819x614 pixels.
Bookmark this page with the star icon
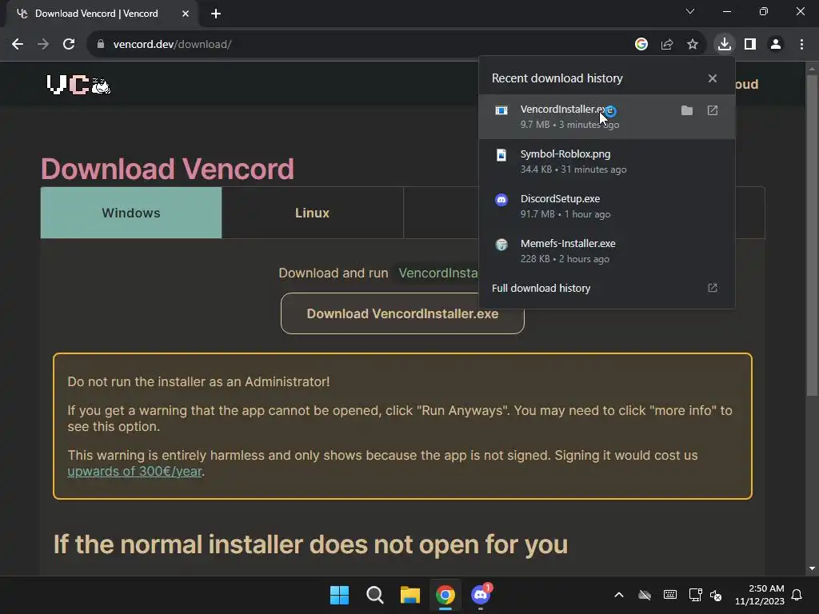693,45
